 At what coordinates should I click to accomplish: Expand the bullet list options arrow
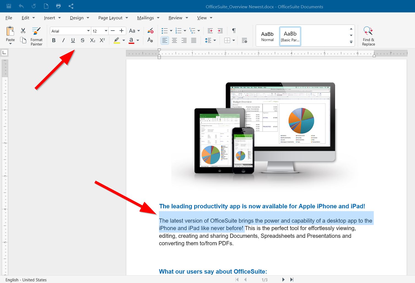click(x=171, y=31)
